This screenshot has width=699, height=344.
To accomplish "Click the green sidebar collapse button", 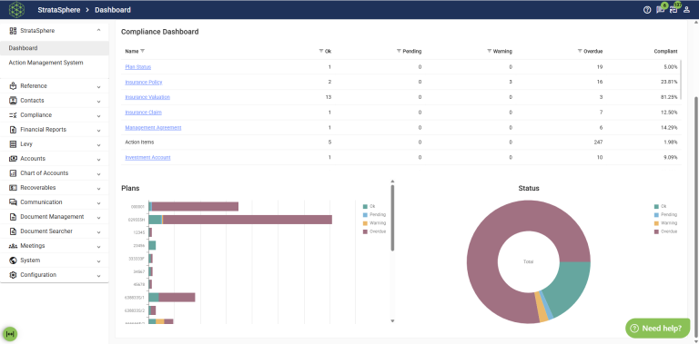I will [x=10, y=334].
